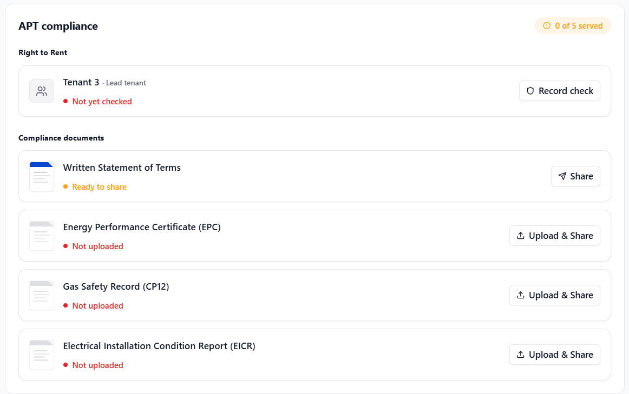
Task: Click the Not yet checked status
Action: [x=102, y=102]
